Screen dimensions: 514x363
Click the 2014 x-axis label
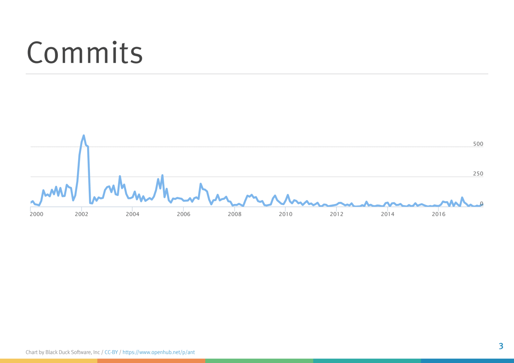coord(388,214)
